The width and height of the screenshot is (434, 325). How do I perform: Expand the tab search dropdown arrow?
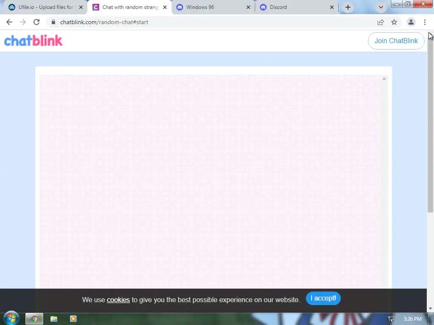pyautogui.click(x=381, y=7)
